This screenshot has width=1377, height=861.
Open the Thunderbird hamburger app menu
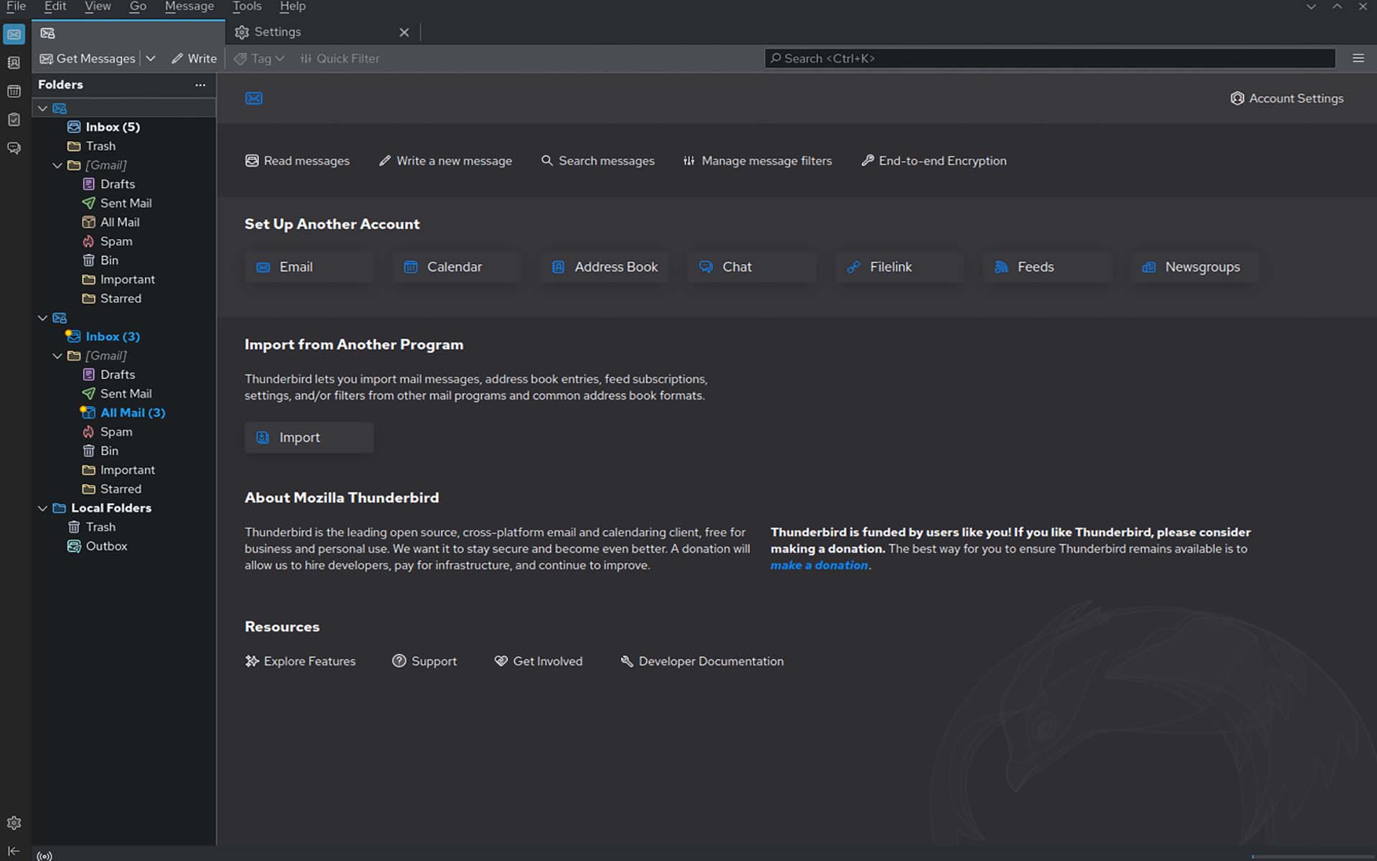click(1358, 58)
